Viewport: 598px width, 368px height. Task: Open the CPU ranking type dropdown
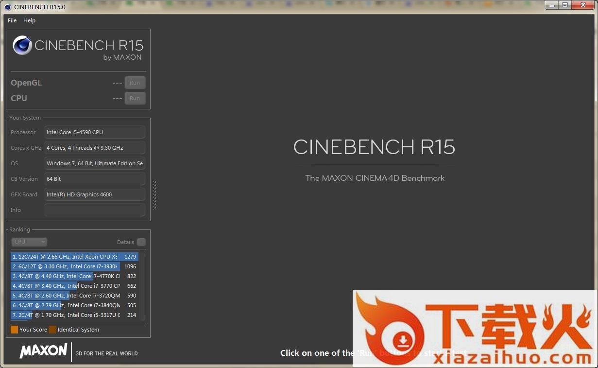(29, 242)
